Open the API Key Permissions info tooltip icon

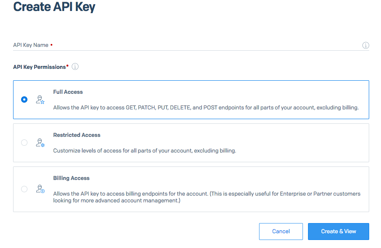coord(75,67)
